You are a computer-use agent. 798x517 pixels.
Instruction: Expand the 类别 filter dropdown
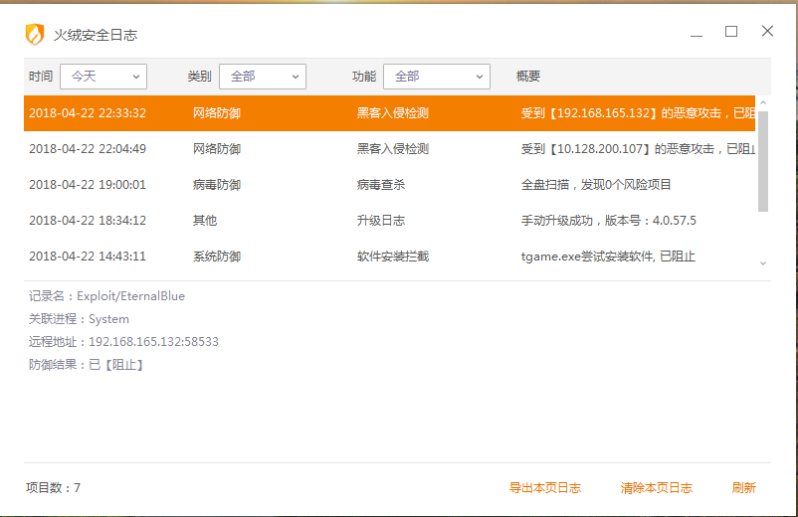[x=263, y=77]
